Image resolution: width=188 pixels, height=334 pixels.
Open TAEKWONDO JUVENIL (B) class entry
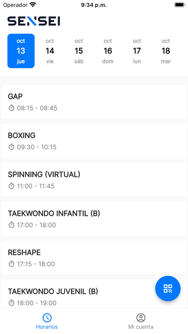pos(94,294)
